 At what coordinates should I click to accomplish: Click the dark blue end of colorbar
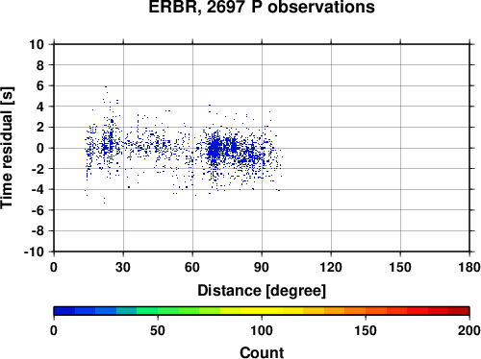pos(64,311)
